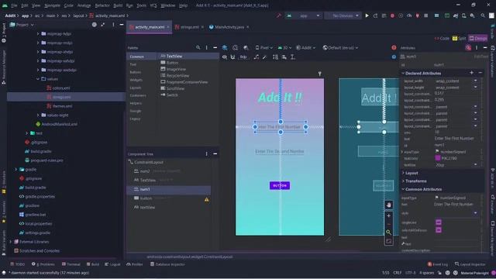
Task: Remove declared attribute with minus icon
Action: point(480,73)
